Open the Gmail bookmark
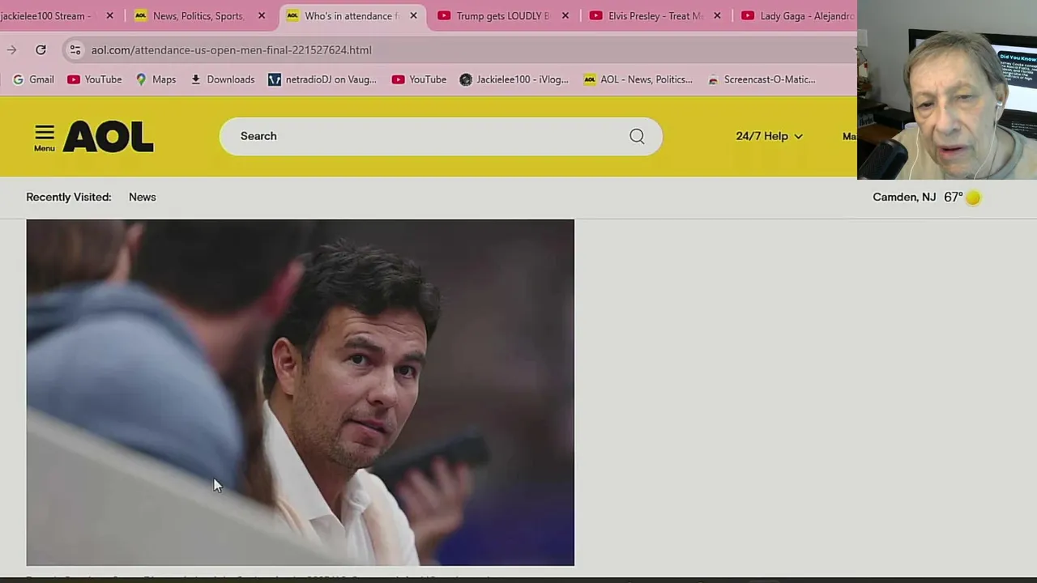 [x=33, y=79]
